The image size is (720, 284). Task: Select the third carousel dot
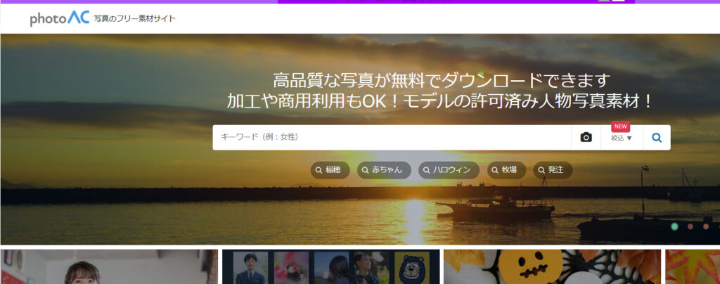(706, 226)
